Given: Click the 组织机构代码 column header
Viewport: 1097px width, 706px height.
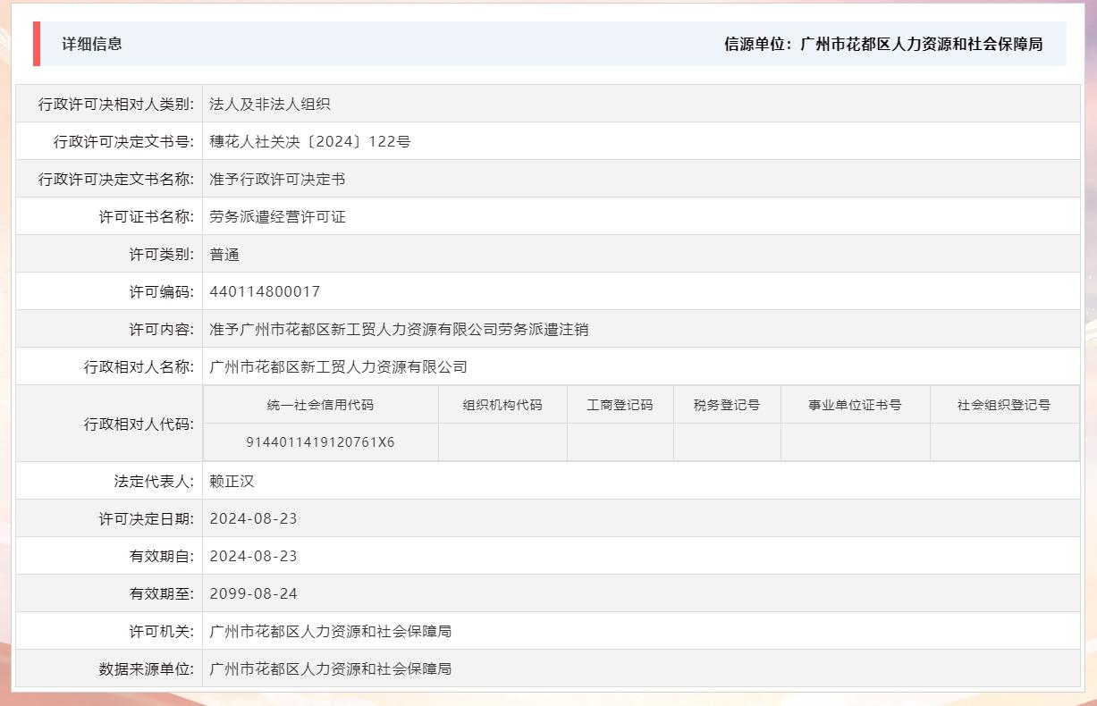Looking at the screenshot, I should 502,405.
